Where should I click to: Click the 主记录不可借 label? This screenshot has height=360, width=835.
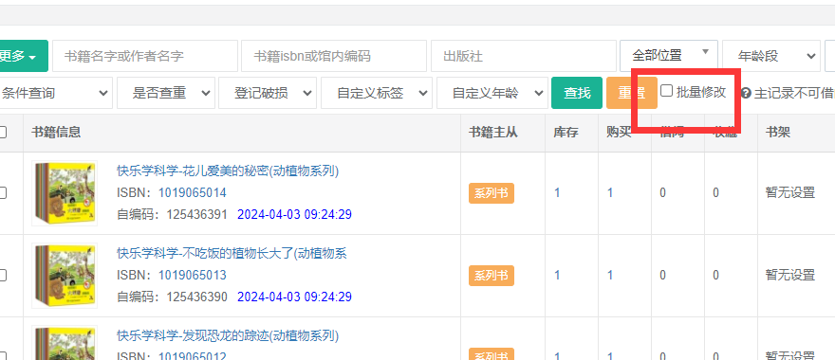pyautogui.click(x=794, y=94)
